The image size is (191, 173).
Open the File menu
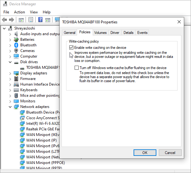(x=6, y=12)
